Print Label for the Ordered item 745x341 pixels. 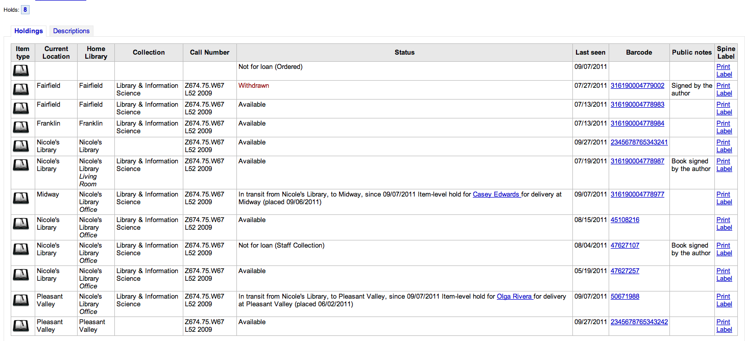pyautogui.click(x=724, y=71)
